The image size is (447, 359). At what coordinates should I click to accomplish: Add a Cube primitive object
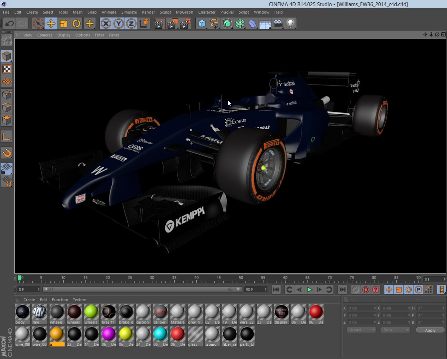[202, 24]
